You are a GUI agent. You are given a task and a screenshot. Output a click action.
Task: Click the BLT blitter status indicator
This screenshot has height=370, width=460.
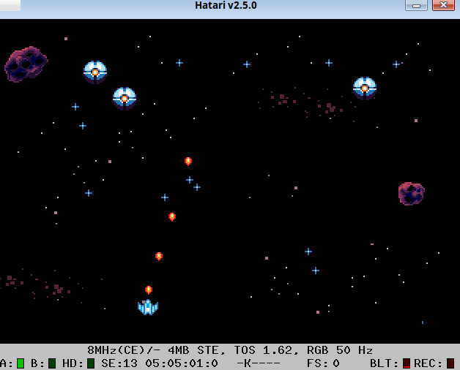point(407,363)
